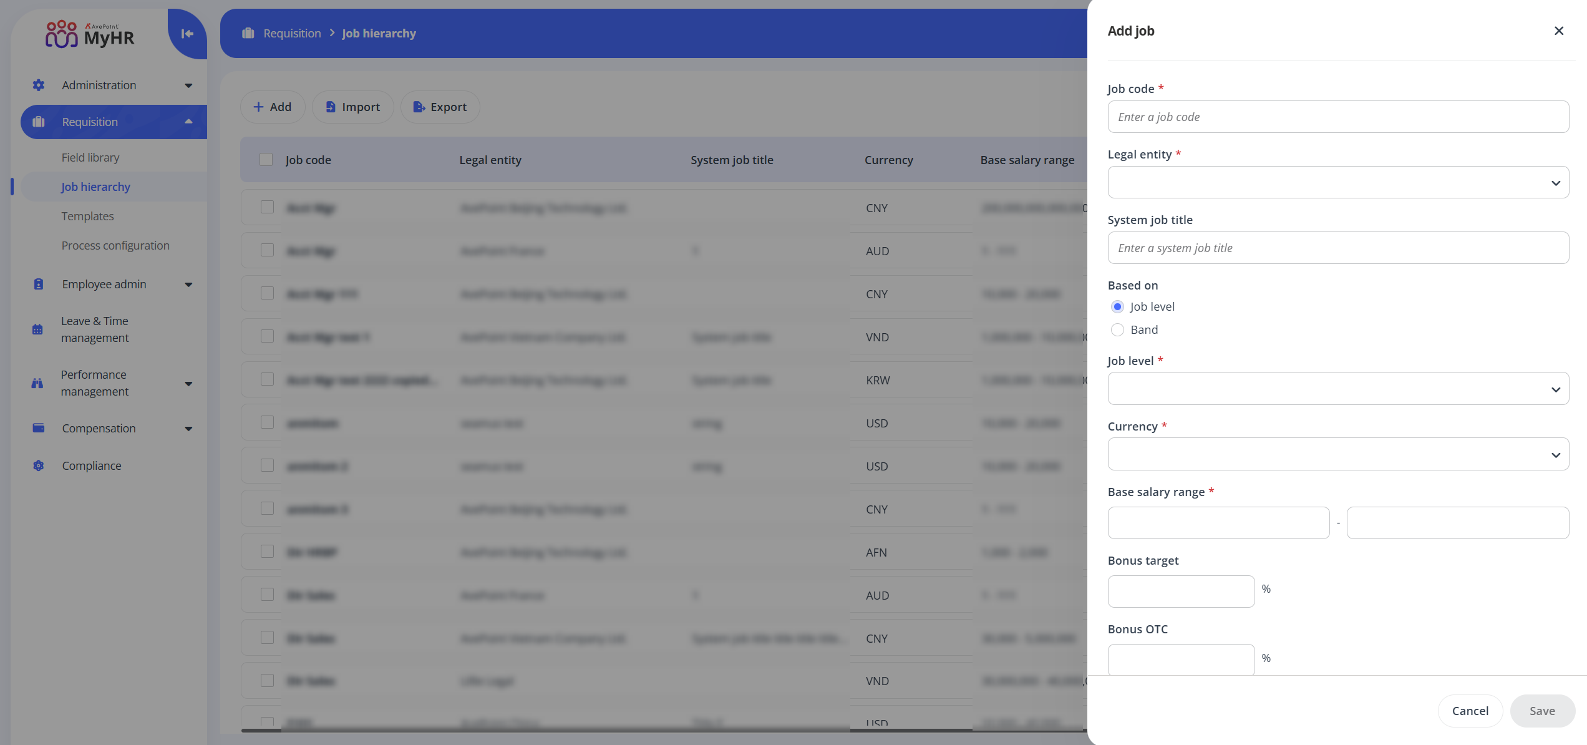The width and height of the screenshot is (1587, 745).
Task: Open the Job level dropdown
Action: coord(1338,389)
